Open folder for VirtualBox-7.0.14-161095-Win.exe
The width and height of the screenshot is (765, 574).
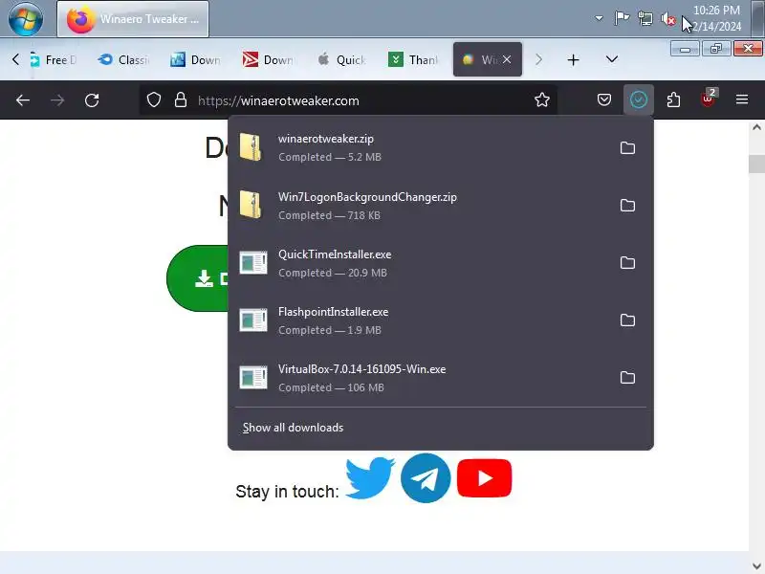click(x=627, y=378)
